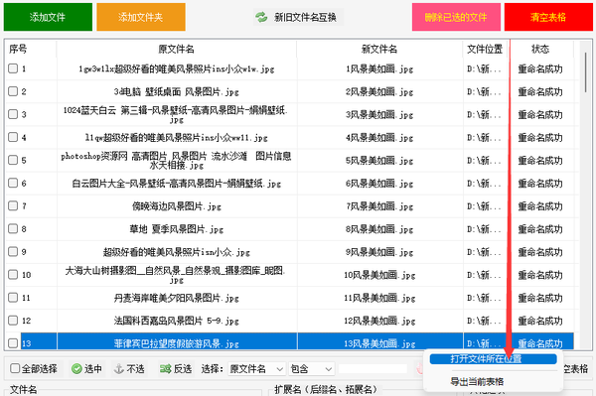Click the orange 添加文件夹 button
Viewport: 596px width, 396px height.
click(141, 17)
